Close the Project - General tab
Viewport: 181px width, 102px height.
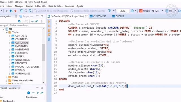pyautogui.click(x=19, y=88)
